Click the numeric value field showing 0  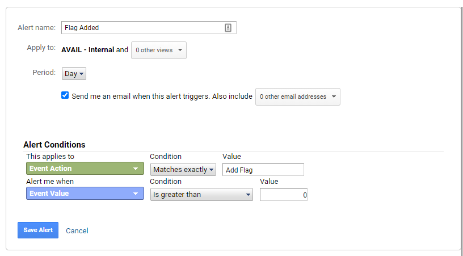click(284, 195)
